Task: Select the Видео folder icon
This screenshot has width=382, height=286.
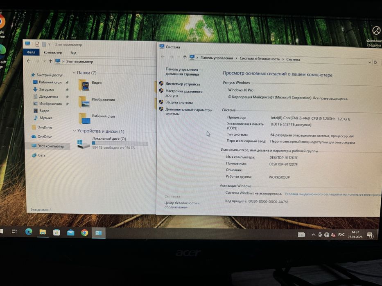Action: click(84, 85)
